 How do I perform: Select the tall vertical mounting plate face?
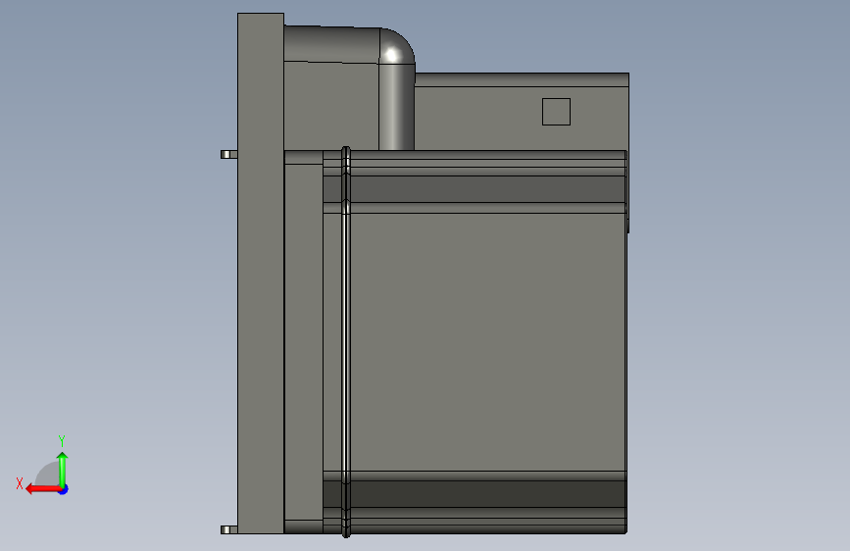click(261, 274)
